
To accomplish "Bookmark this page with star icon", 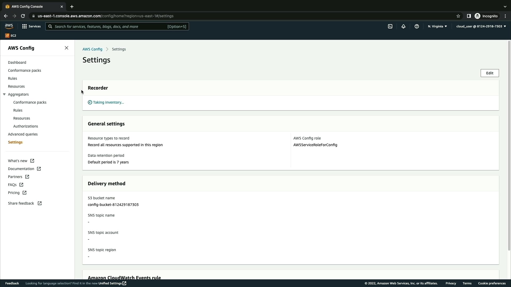I will [x=458, y=16].
